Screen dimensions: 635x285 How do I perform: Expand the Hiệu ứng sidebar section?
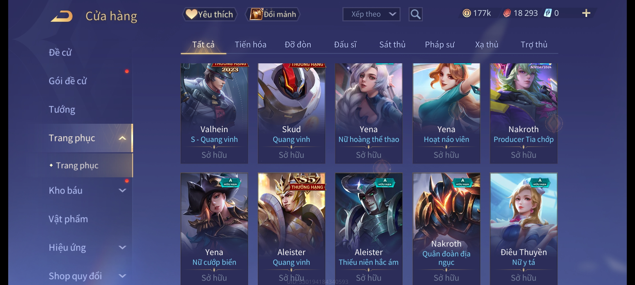point(122,247)
